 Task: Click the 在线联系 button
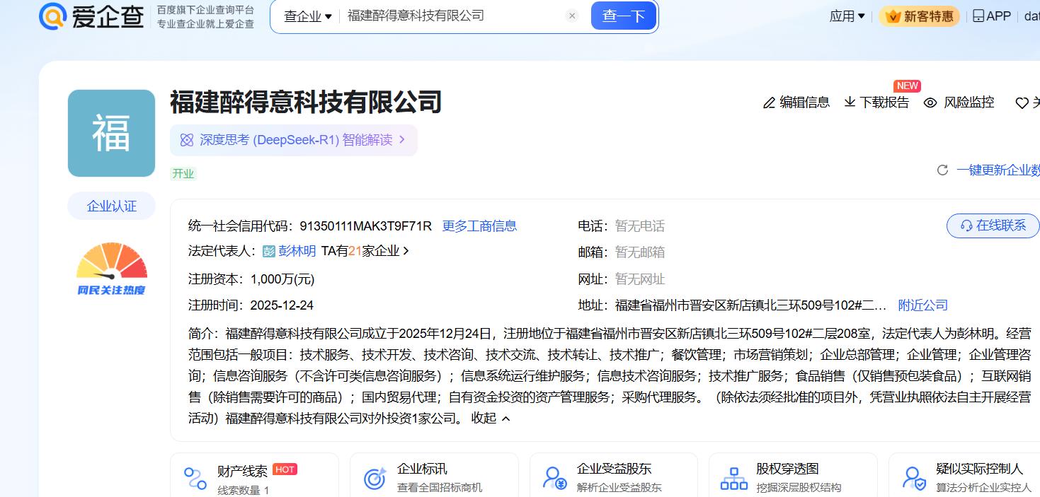point(993,226)
